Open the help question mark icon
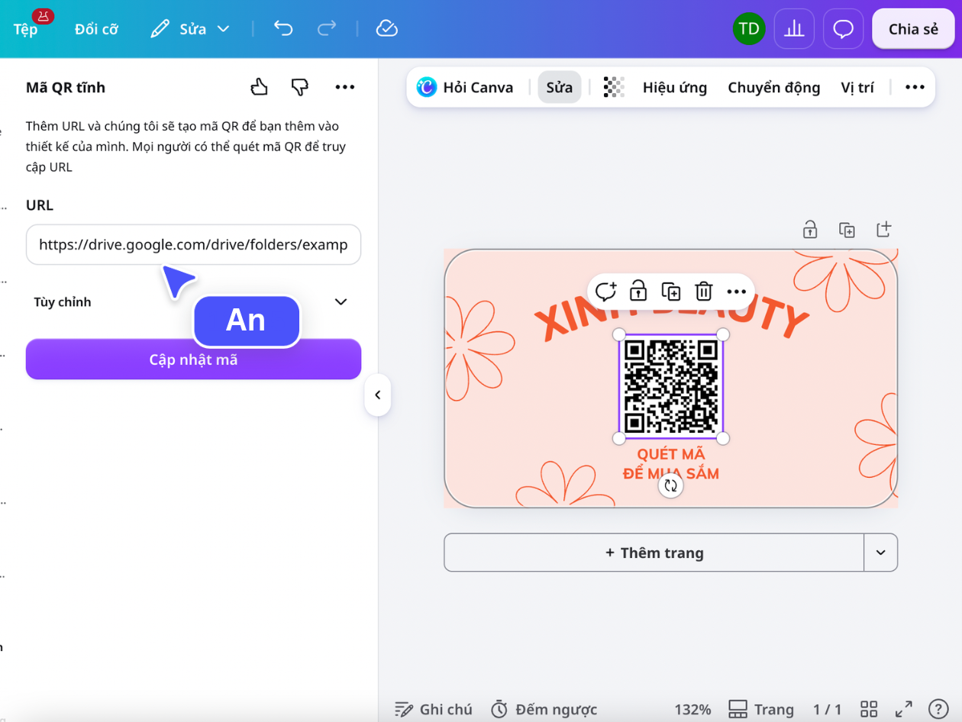 click(x=938, y=709)
